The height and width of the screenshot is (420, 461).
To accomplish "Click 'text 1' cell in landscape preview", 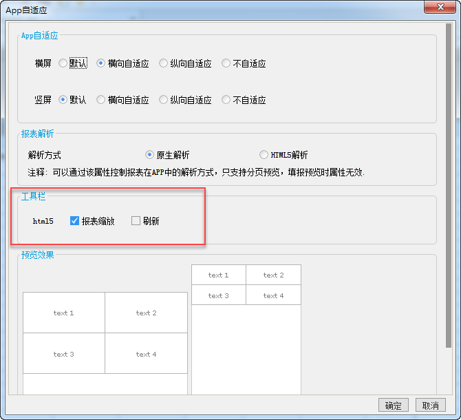I will pyautogui.click(x=64, y=313).
